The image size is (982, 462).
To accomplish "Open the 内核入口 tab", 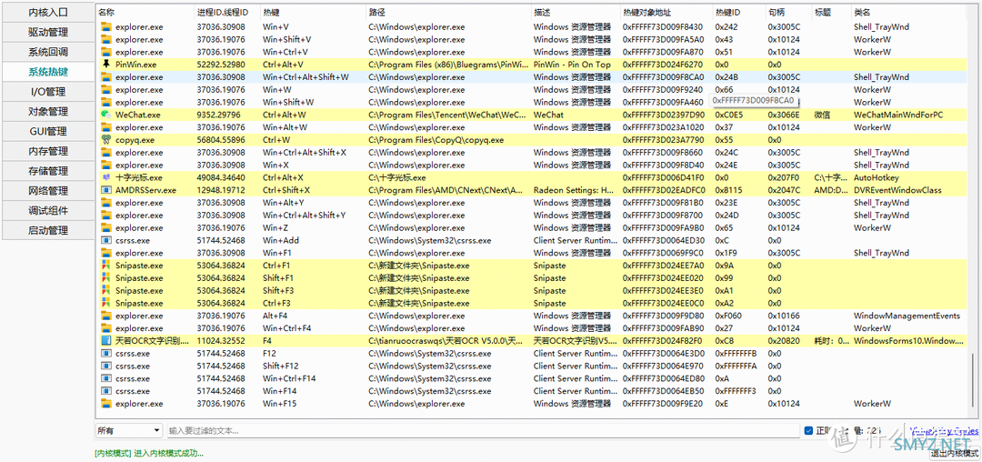I will point(48,13).
